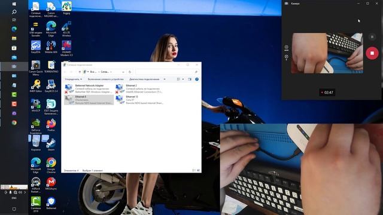Launch Google Chrome desktop shortcut
The height and width of the screenshot is (215, 383).
(x=51, y=165)
